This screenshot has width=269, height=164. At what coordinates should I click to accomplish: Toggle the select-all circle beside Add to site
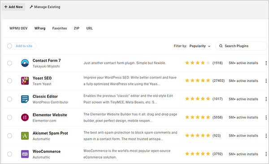[9, 46]
